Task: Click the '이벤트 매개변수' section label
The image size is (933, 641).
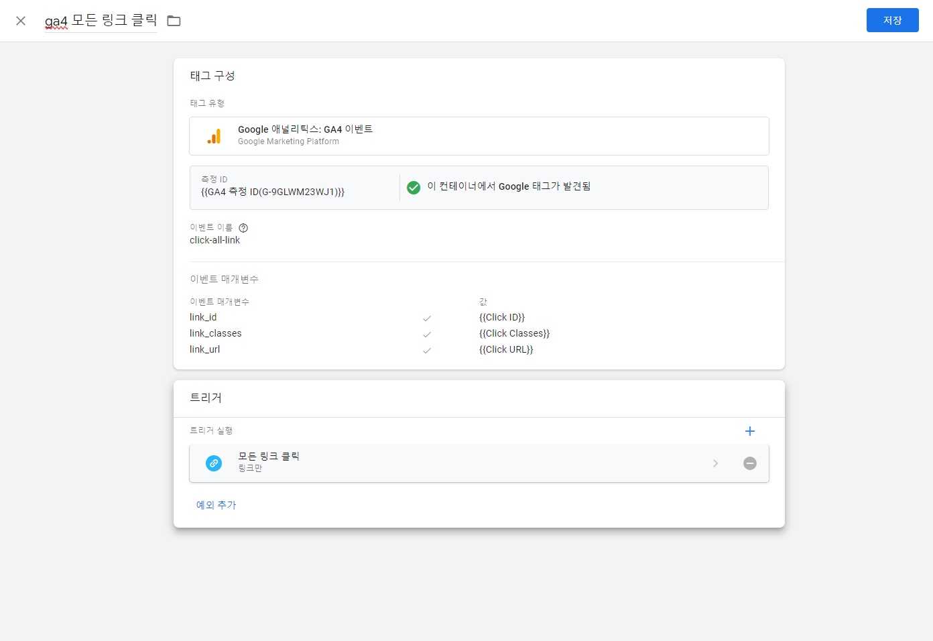Action: tap(224, 279)
